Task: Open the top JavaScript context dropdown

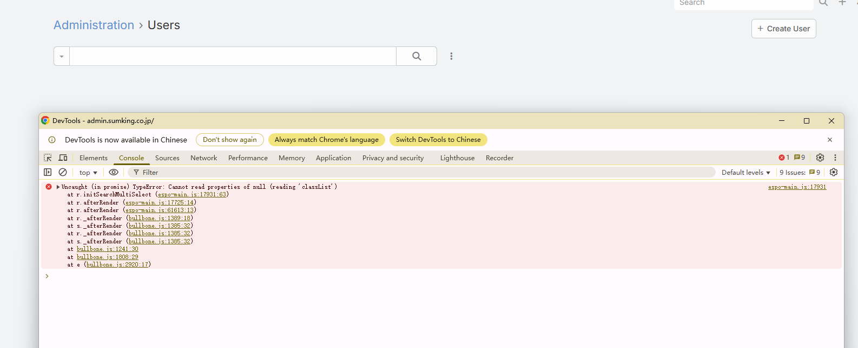Action: pos(88,173)
